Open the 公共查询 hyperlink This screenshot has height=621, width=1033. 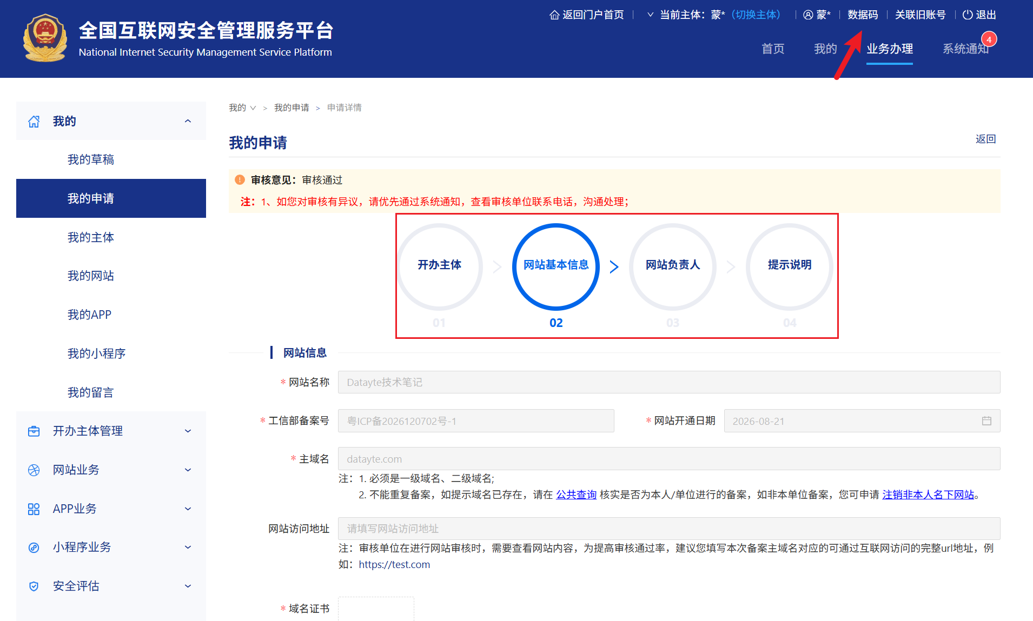(x=576, y=495)
